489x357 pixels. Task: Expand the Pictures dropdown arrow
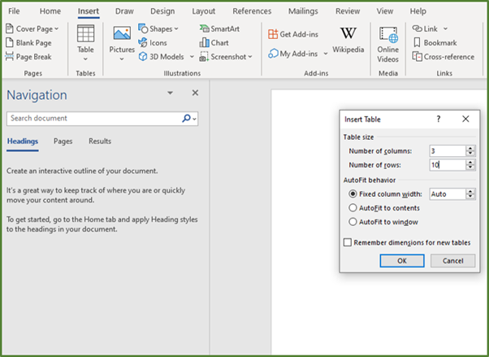[x=122, y=59]
